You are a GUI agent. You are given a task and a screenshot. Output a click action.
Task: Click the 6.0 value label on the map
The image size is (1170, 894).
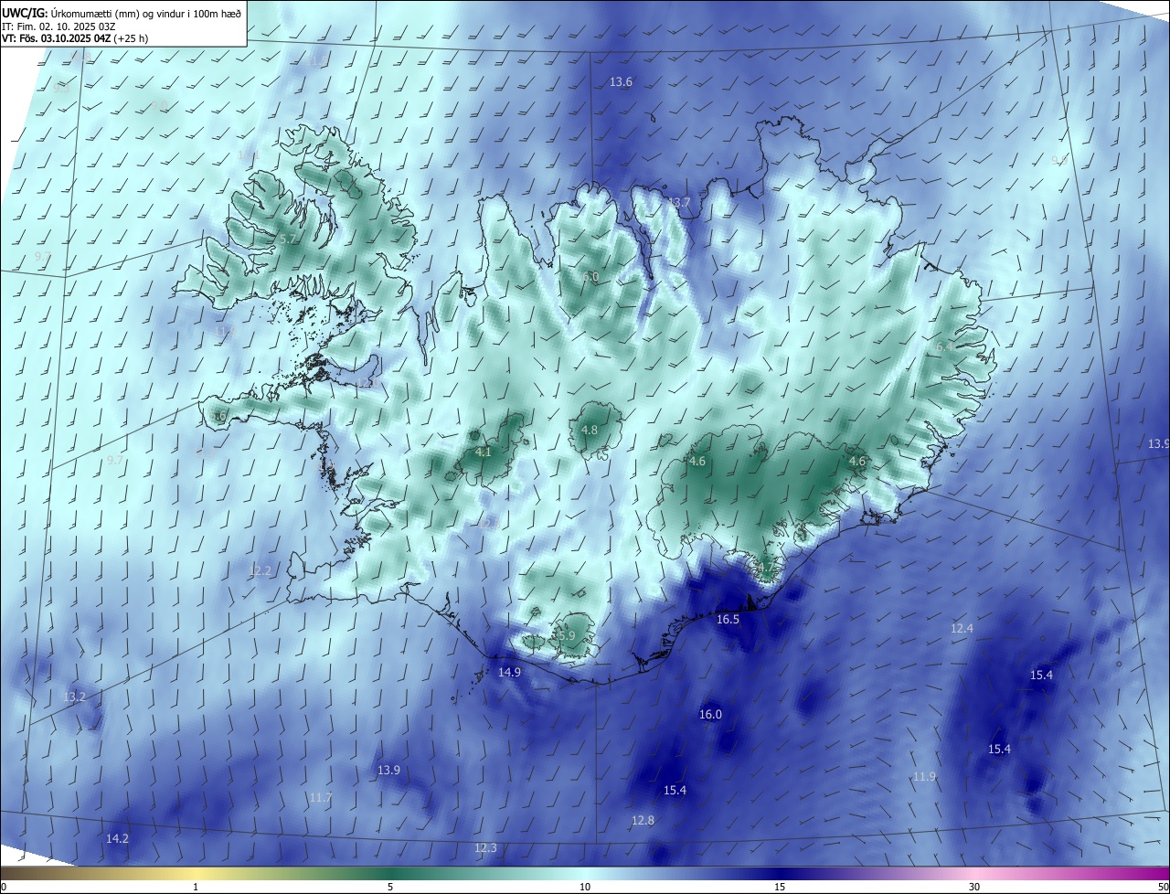(590, 276)
